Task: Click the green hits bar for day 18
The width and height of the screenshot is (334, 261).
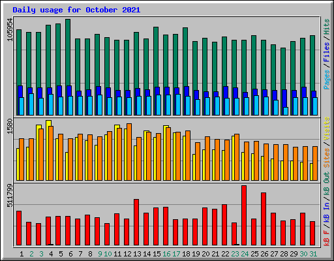Action: click(x=185, y=57)
